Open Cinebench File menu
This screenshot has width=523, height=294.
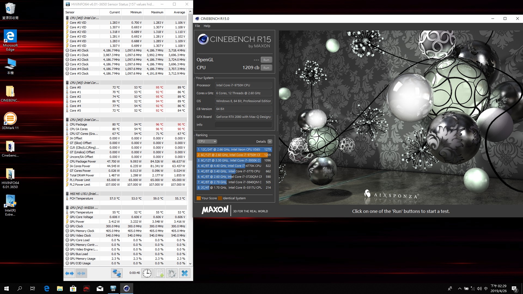pos(197,26)
